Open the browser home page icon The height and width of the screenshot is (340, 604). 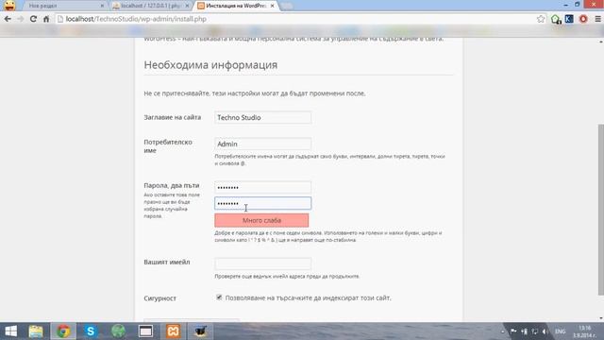(46, 19)
